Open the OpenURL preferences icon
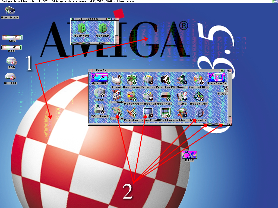278x208 pixels. [99, 78]
